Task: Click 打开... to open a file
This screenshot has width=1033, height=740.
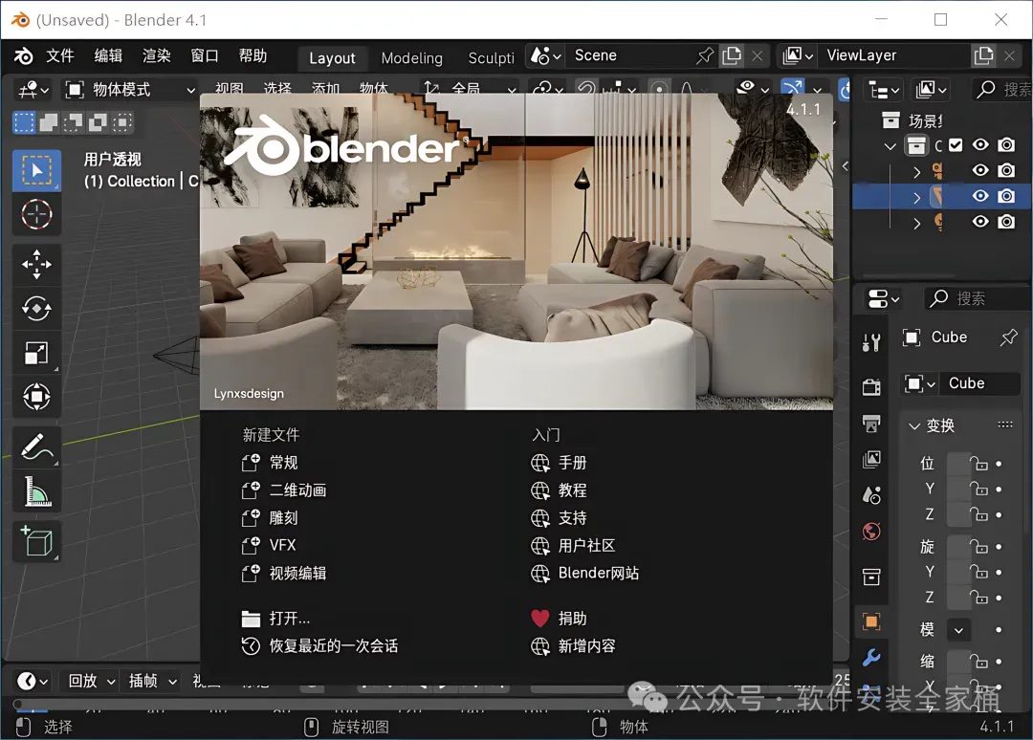Action: 275,619
